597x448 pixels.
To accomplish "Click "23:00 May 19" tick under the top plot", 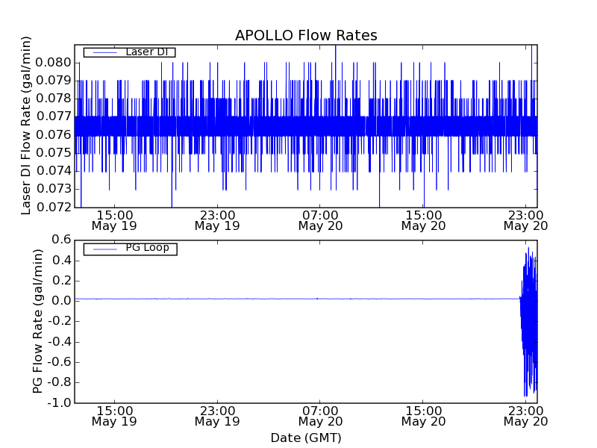I will 216,220.
